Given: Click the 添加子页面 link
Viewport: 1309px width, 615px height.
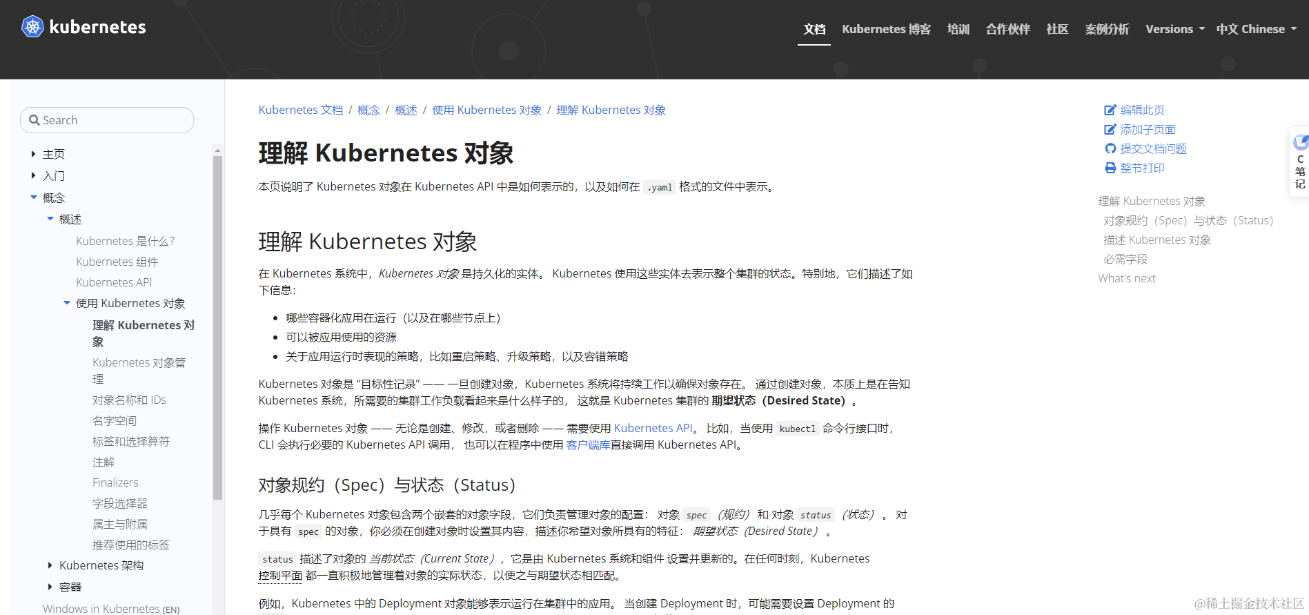Looking at the screenshot, I should tap(1148, 129).
